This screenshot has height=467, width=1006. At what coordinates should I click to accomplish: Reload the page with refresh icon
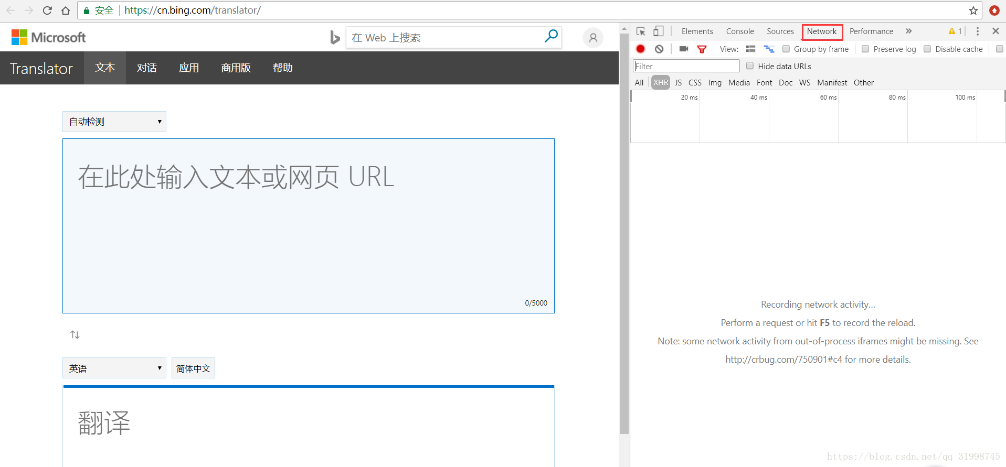pyautogui.click(x=47, y=10)
